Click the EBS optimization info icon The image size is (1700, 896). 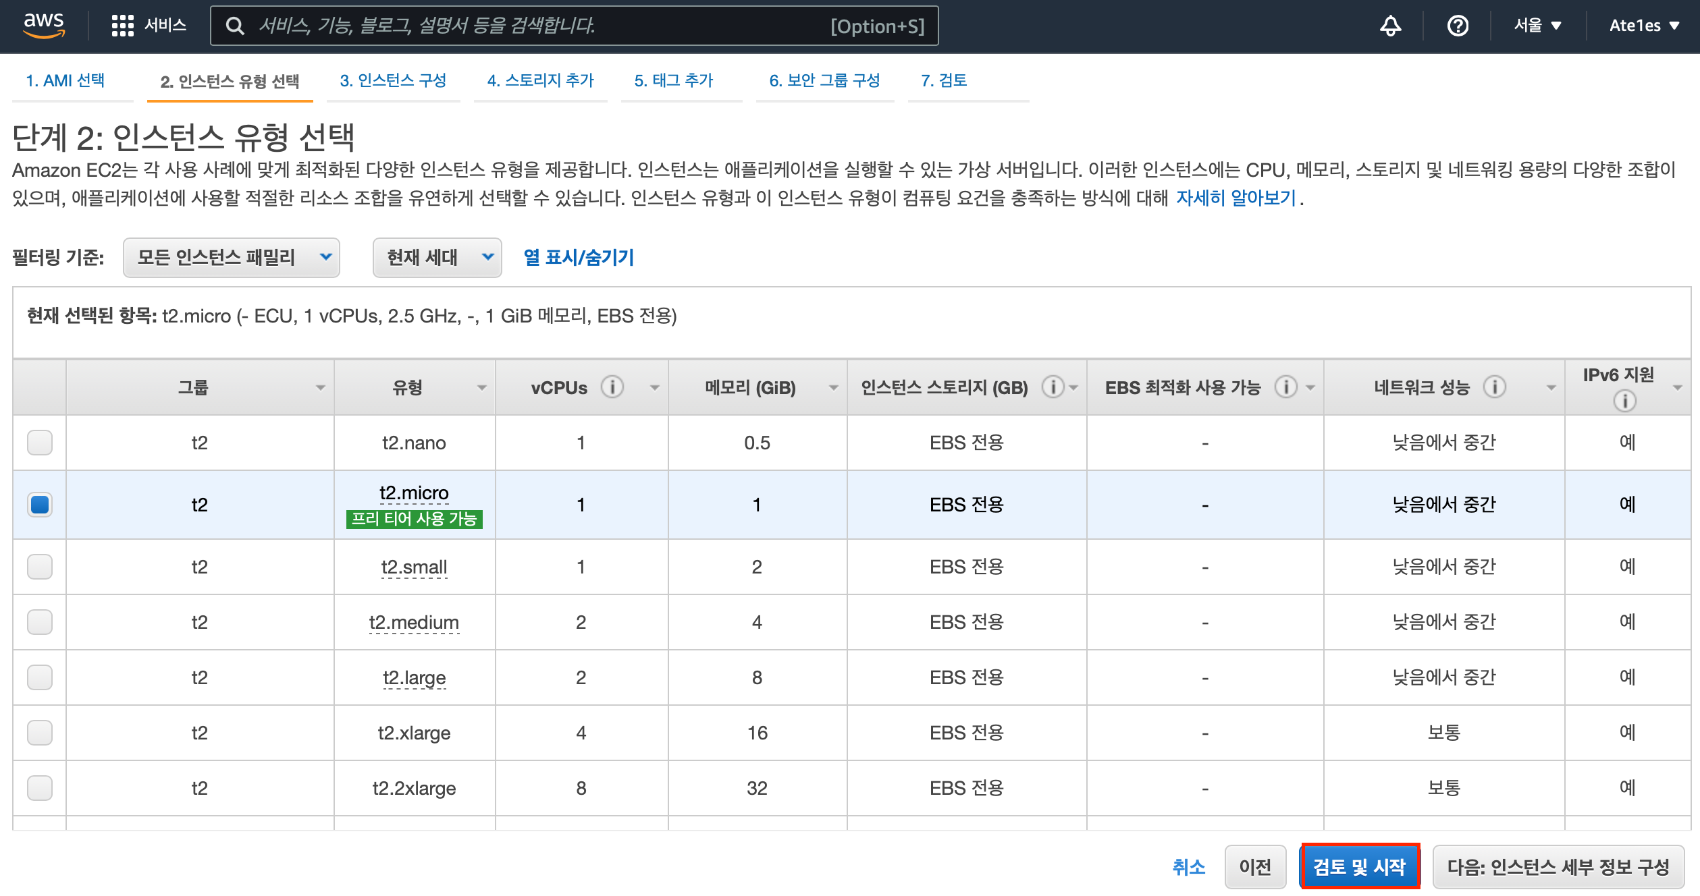1285,387
